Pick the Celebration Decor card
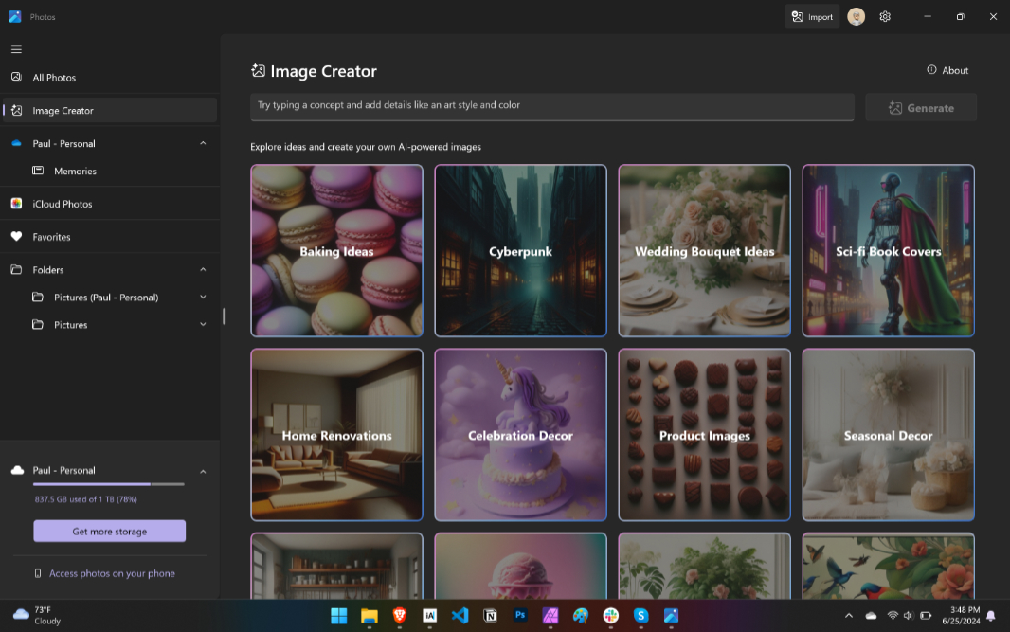The image size is (1010, 632). pyautogui.click(x=520, y=435)
